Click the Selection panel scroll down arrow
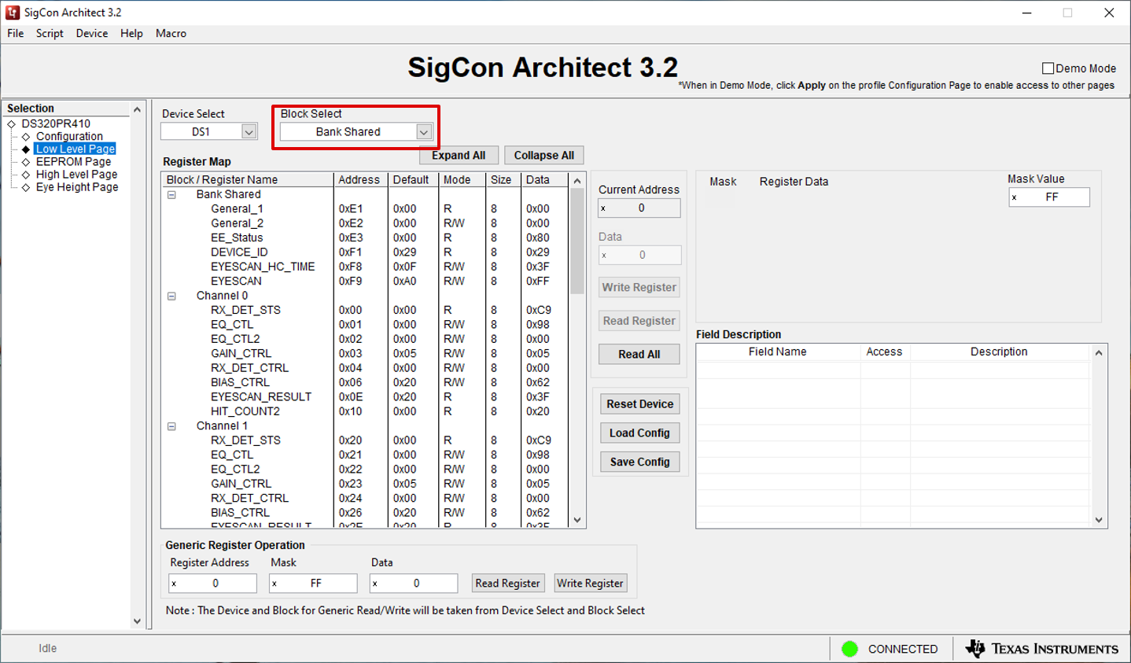The width and height of the screenshot is (1131, 663). tap(137, 621)
